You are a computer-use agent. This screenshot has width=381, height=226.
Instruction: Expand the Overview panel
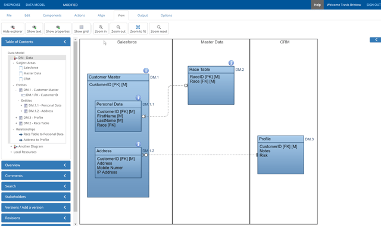36,165
